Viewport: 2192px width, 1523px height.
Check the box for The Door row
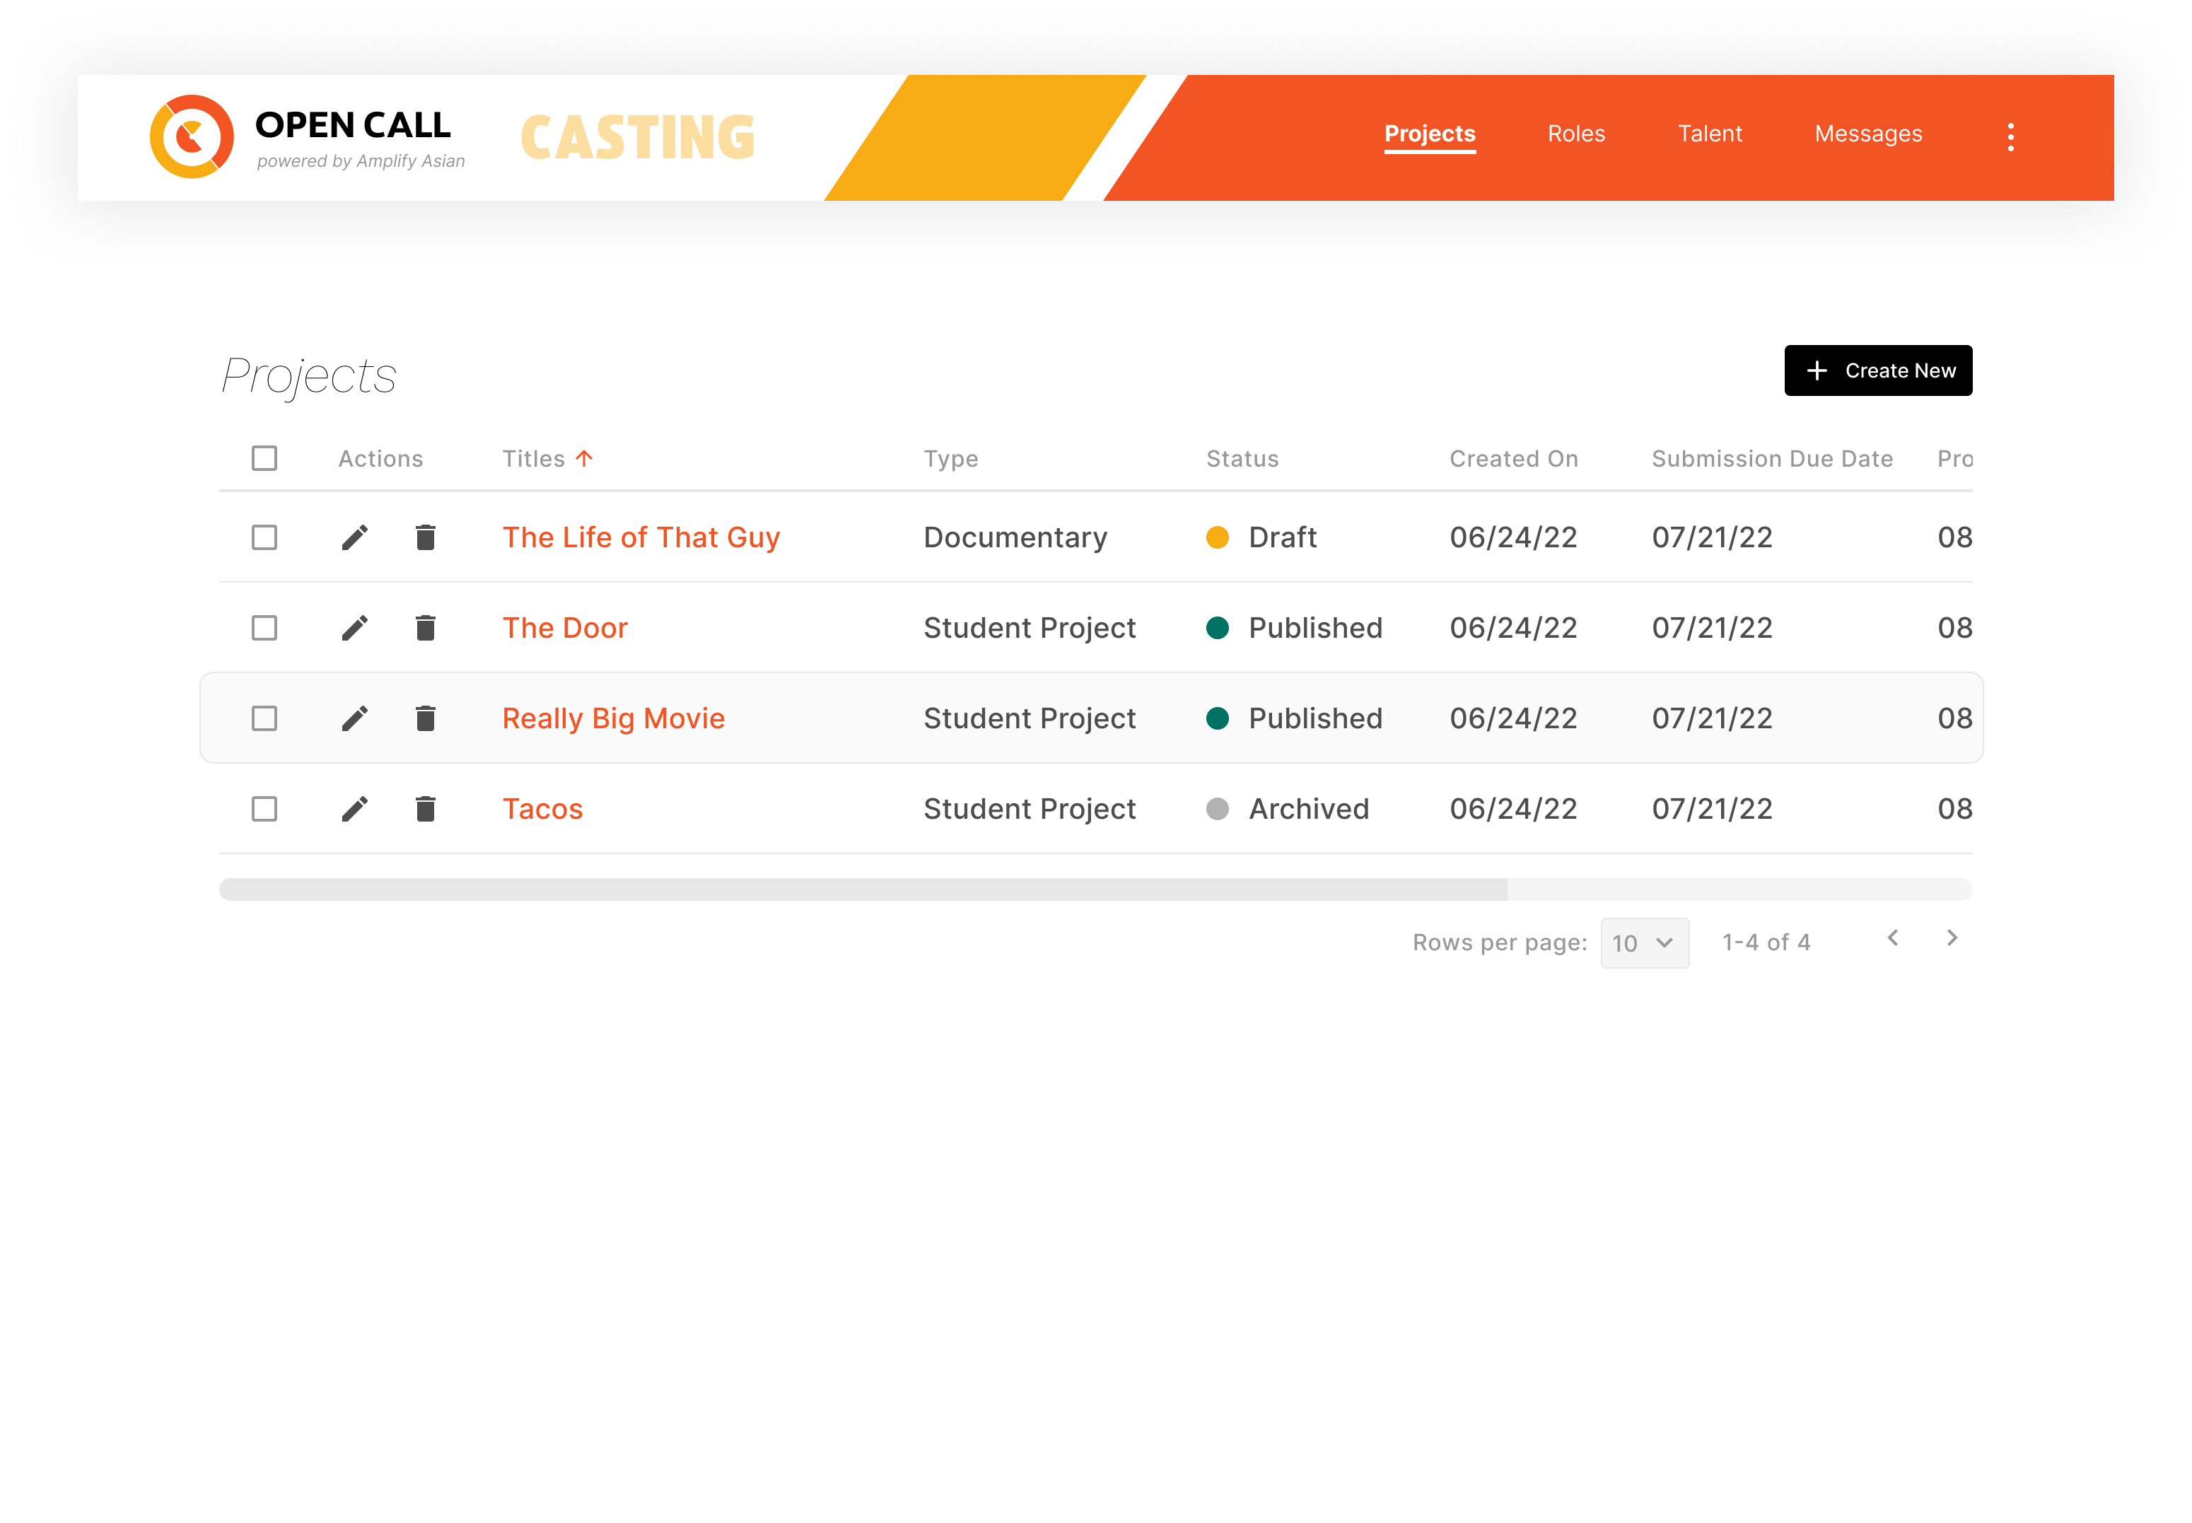tap(264, 628)
